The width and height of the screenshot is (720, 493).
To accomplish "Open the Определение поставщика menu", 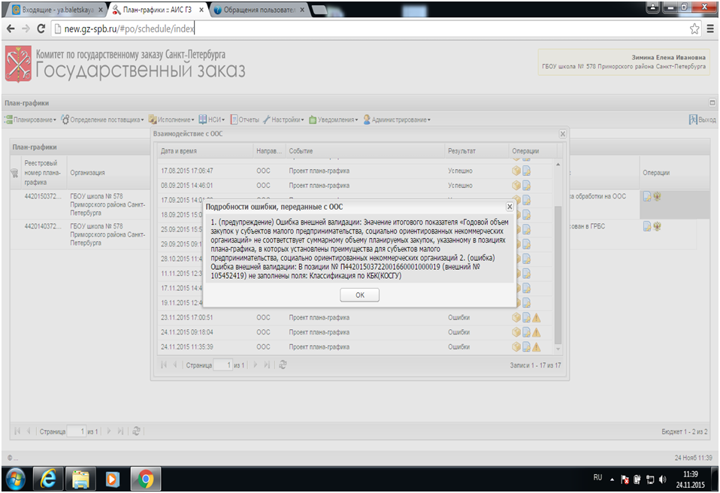I will click(102, 119).
